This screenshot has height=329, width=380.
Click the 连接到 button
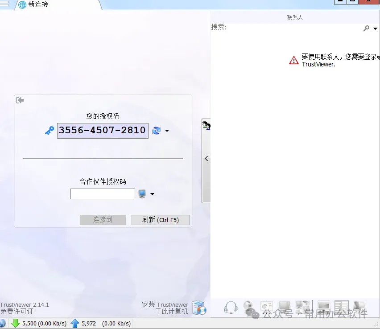tap(103, 220)
